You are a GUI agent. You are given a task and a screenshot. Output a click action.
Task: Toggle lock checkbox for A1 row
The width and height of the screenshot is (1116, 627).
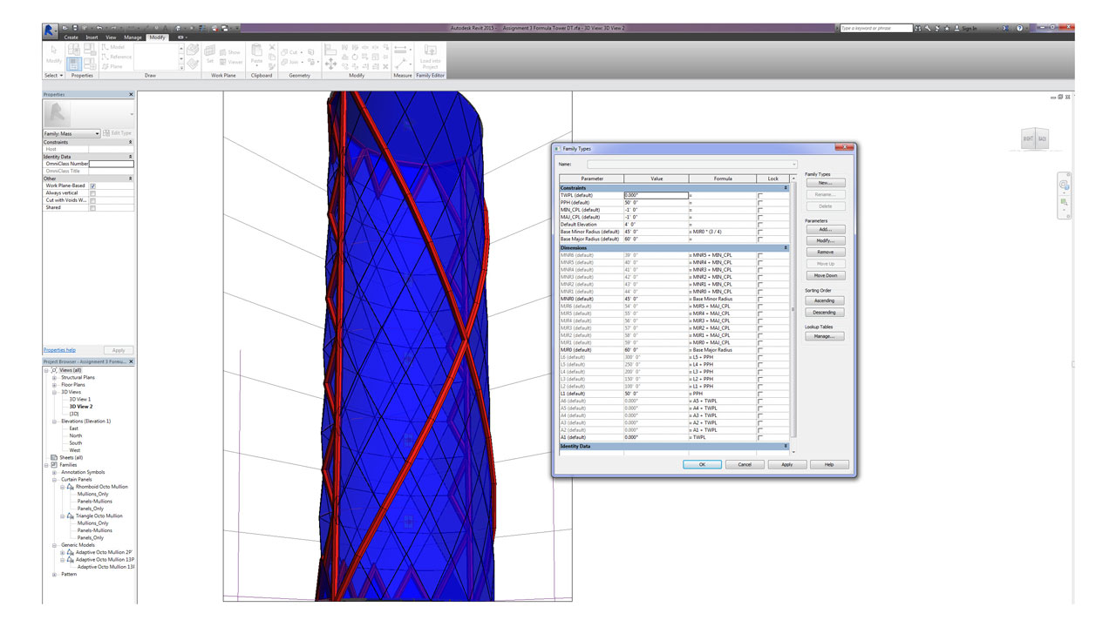pos(760,437)
